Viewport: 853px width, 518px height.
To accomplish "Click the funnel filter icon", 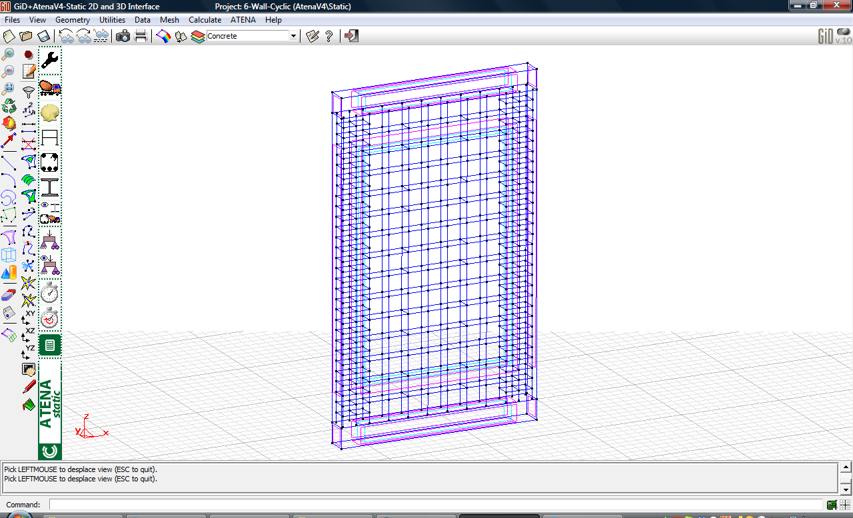I will [29, 92].
